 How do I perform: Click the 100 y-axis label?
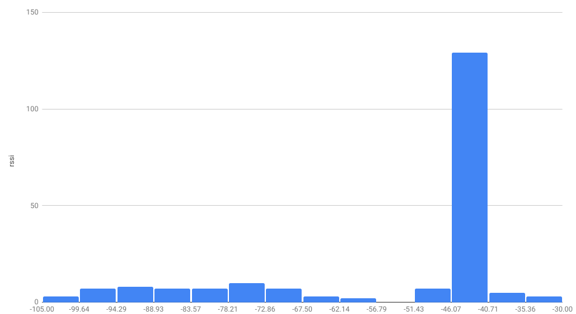[32, 109]
